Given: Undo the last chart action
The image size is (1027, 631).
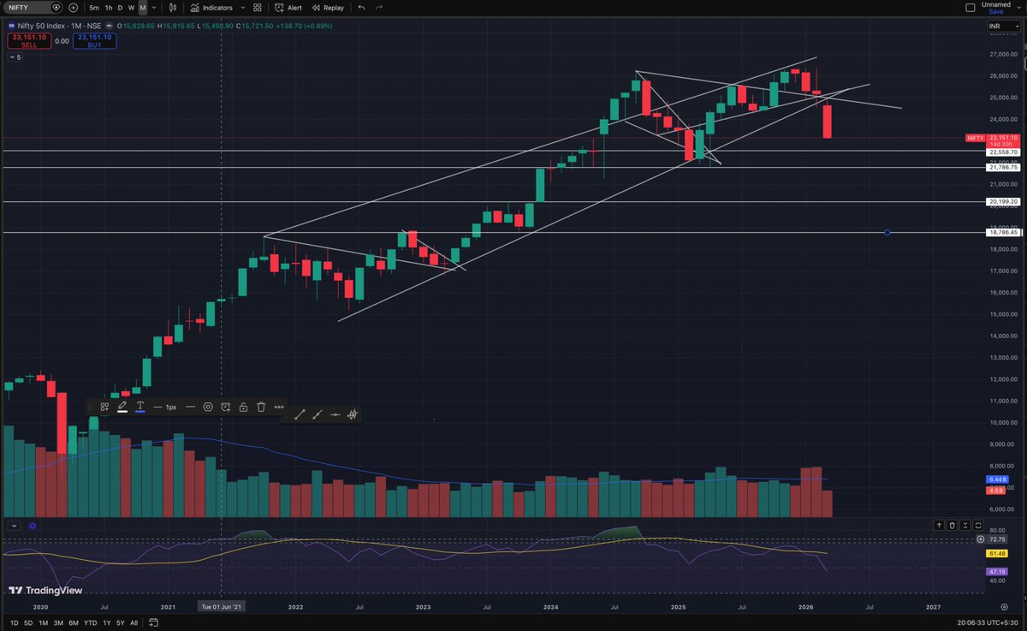Looking at the screenshot, I should [361, 8].
